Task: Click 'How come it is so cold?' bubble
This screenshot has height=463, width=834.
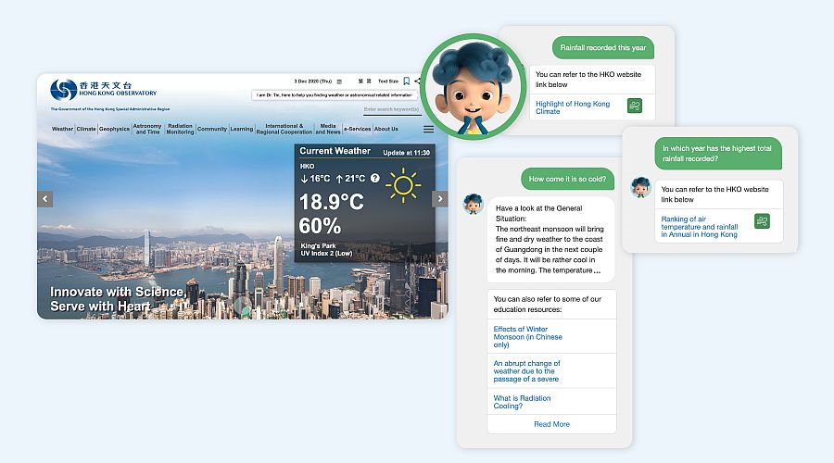Action: tap(567, 179)
